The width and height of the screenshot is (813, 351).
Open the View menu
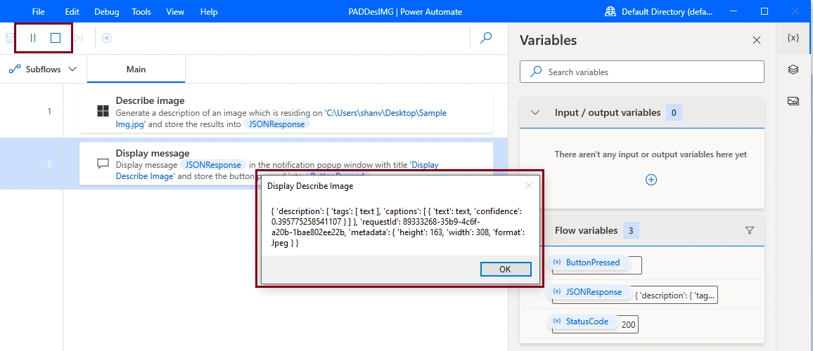click(x=175, y=11)
